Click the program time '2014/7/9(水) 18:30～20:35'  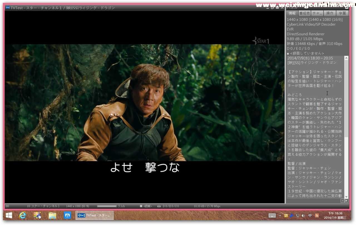tap(310, 58)
